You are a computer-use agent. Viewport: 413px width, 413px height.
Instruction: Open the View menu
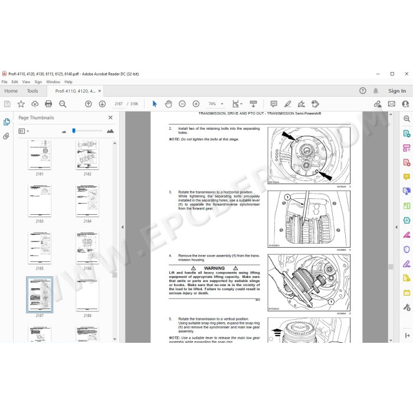(26, 82)
